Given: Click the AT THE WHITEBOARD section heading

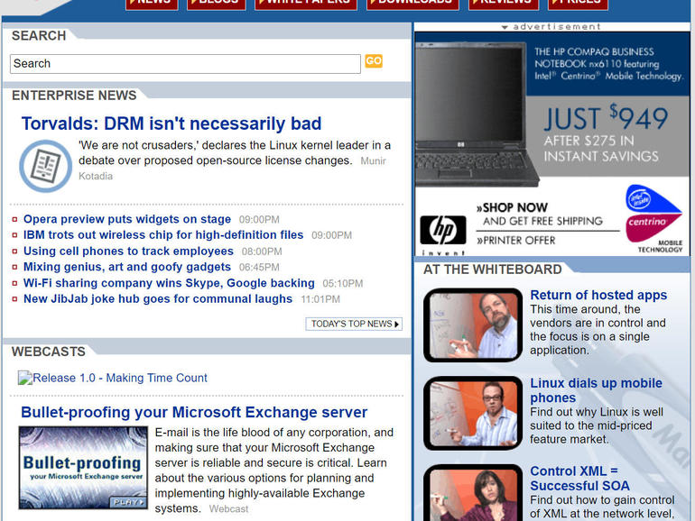Looking at the screenshot, I should tap(493, 270).
